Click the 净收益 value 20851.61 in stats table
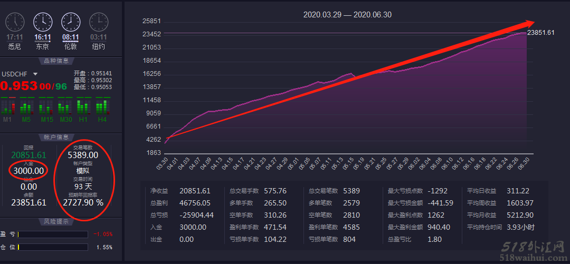 pos(195,191)
